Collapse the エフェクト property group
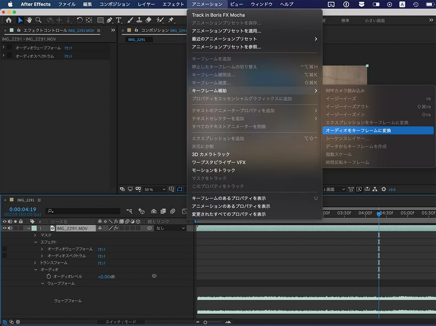Image resolution: width=436 pixels, height=326 pixels. pyautogui.click(x=36, y=242)
